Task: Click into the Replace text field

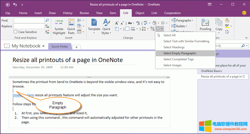Action: 29,26
